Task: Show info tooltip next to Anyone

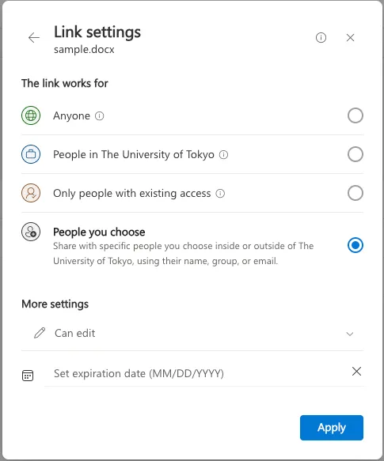Action: (99, 115)
